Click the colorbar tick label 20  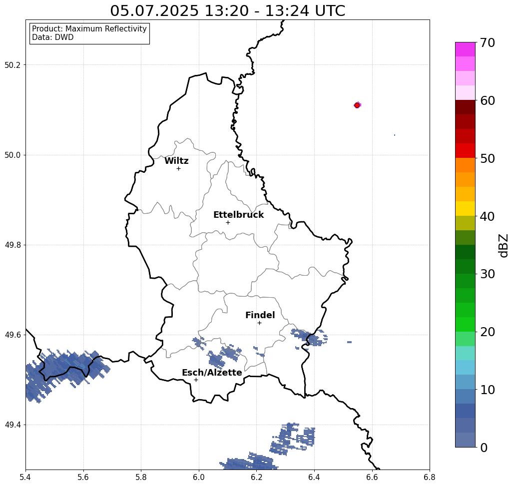point(488,332)
